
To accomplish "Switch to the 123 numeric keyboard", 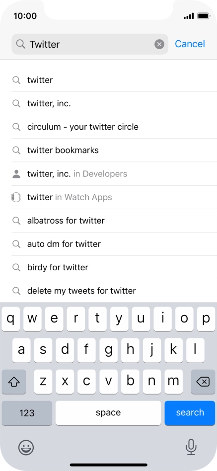I will [x=27, y=413].
